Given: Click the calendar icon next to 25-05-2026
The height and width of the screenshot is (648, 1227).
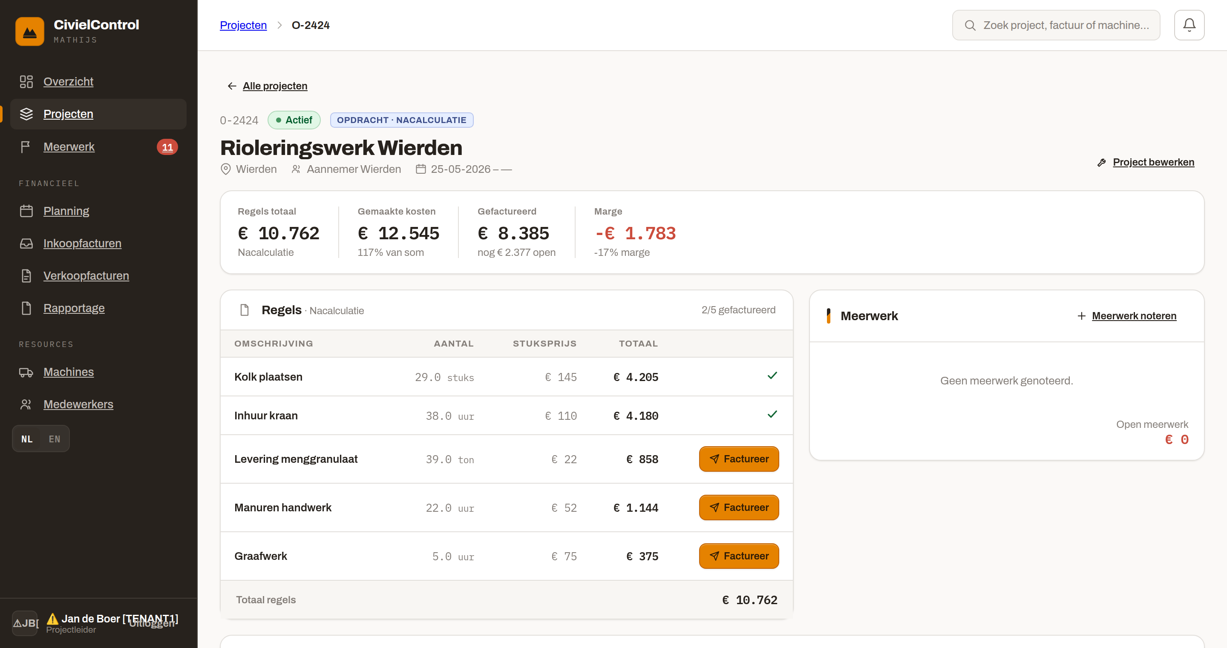Looking at the screenshot, I should click(421, 169).
